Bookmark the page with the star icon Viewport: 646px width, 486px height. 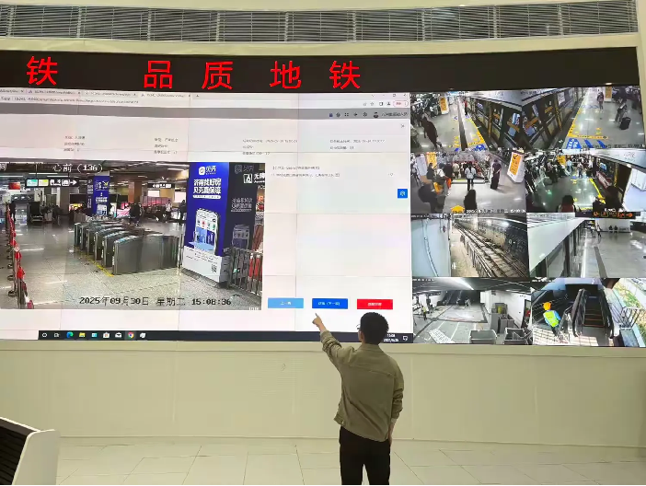(x=372, y=104)
